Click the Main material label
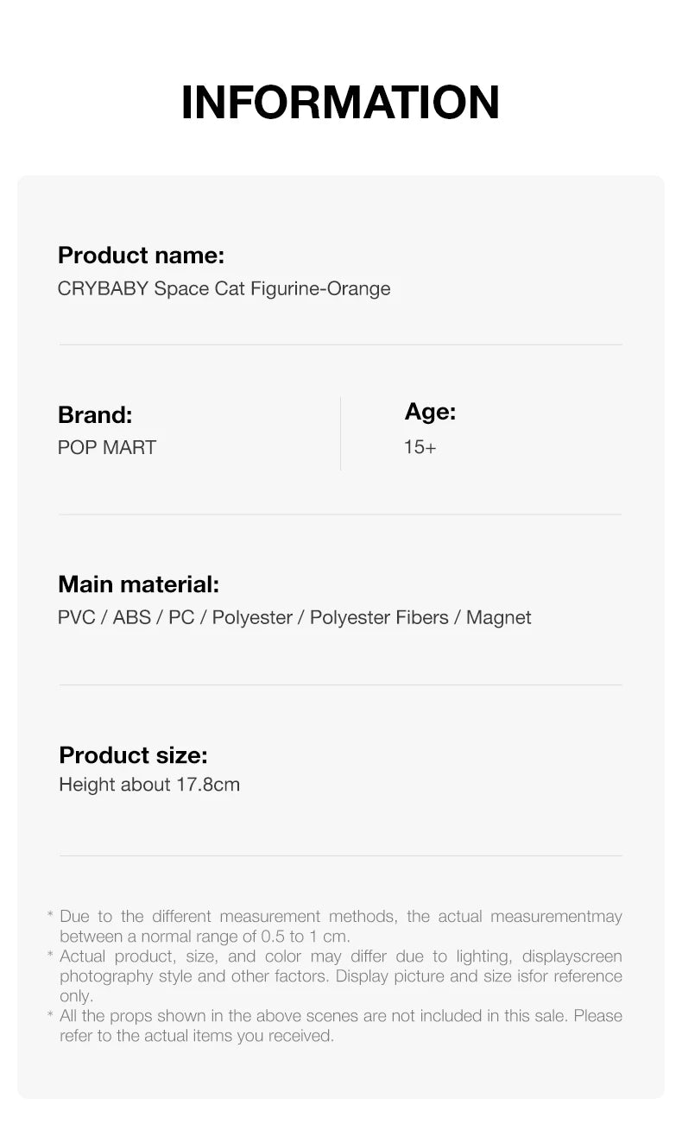Image resolution: width=682 pixels, height=1136 pixels. tap(138, 584)
